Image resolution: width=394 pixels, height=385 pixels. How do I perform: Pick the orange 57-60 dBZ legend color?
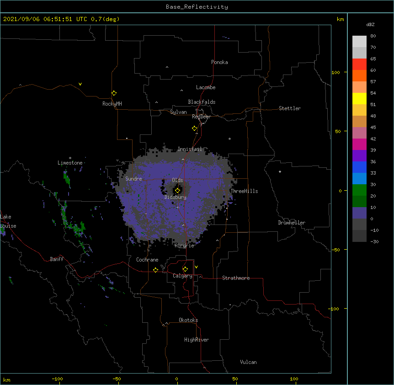pos(359,75)
